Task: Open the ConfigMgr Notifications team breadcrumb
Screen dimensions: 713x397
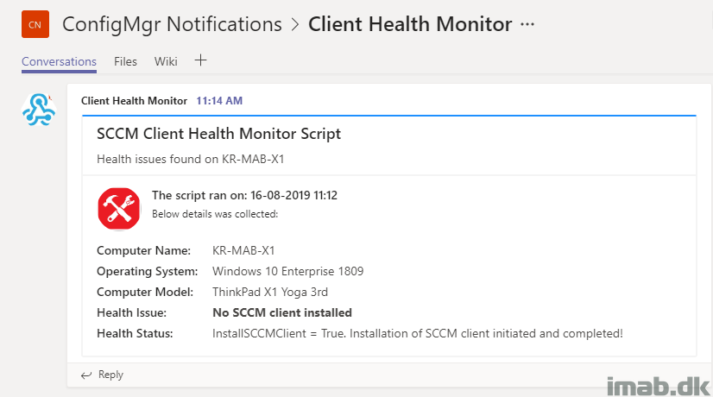Action: coord(172,24)
